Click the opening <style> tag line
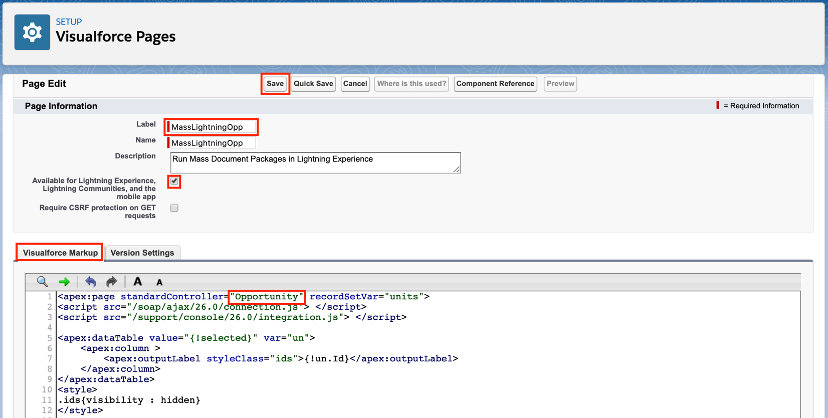Image resolution: width=828 pixels, height=418 pixels. pyautogui.click(x=78, y=389)
